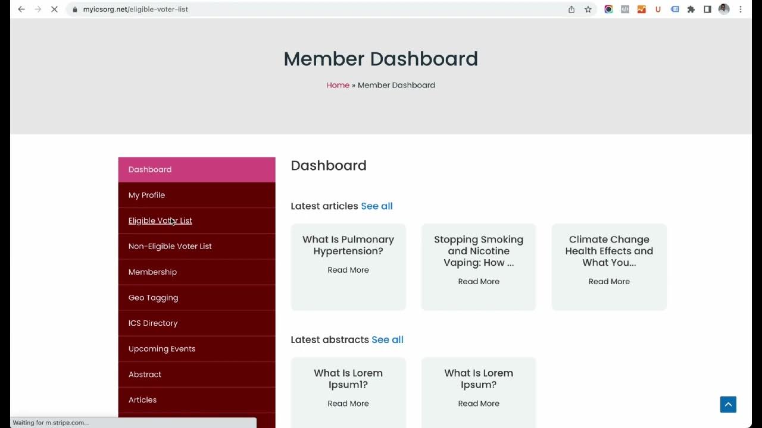Open the colorful circle extension icon
The image size is (762, 428).
pyautogui.click(x=608, y=10)
